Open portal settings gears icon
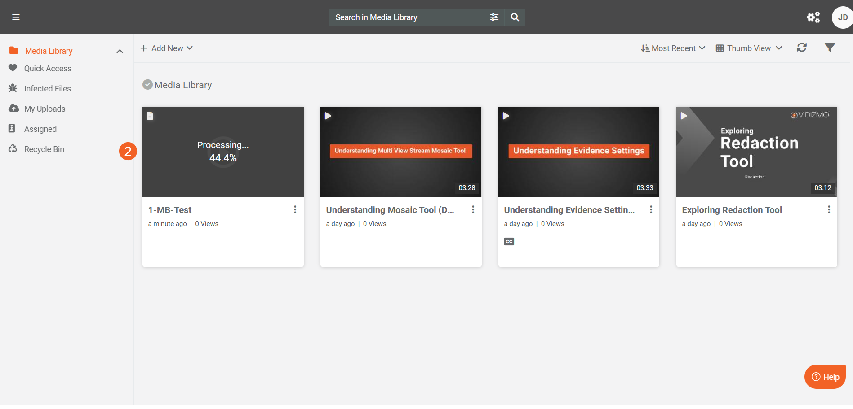This screenshot has width=853, height=409. click(x=813, y=17)
